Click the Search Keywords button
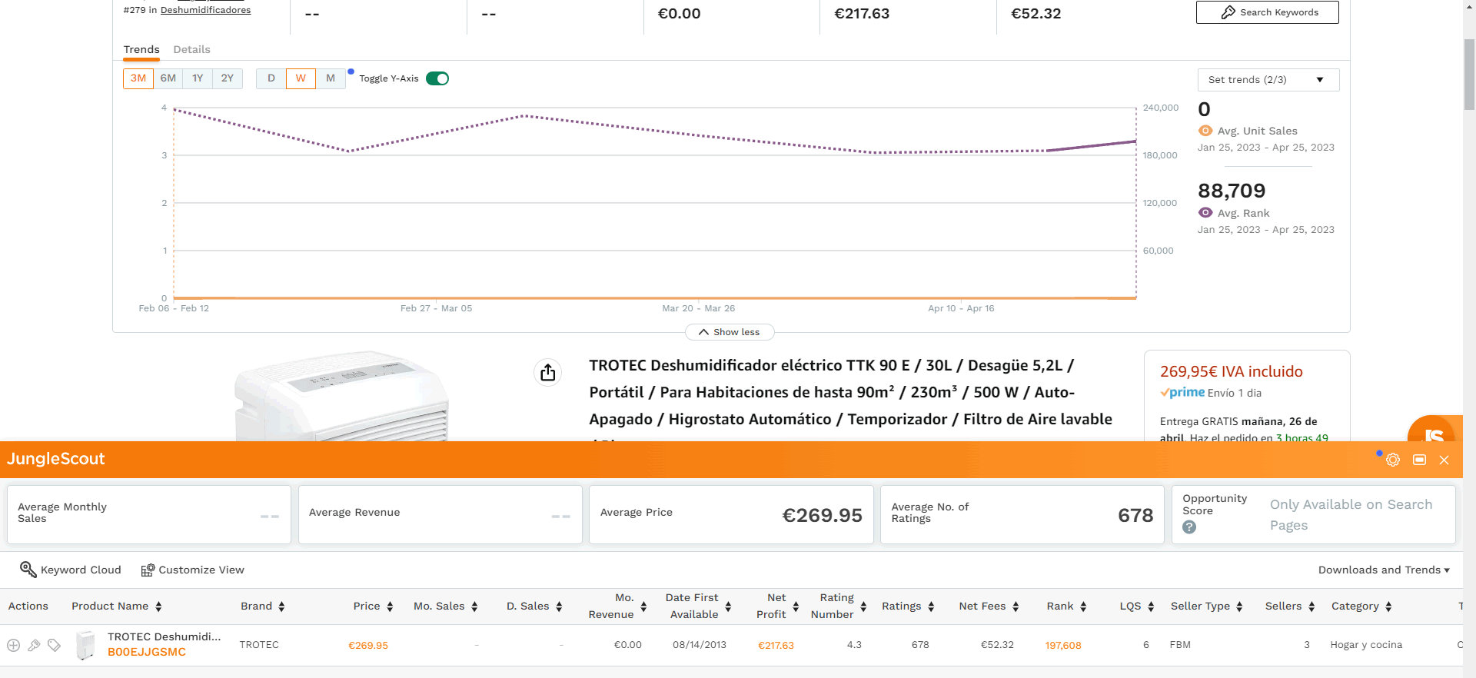Viewport: 1476px width, 678px height. pos(1267,12)
